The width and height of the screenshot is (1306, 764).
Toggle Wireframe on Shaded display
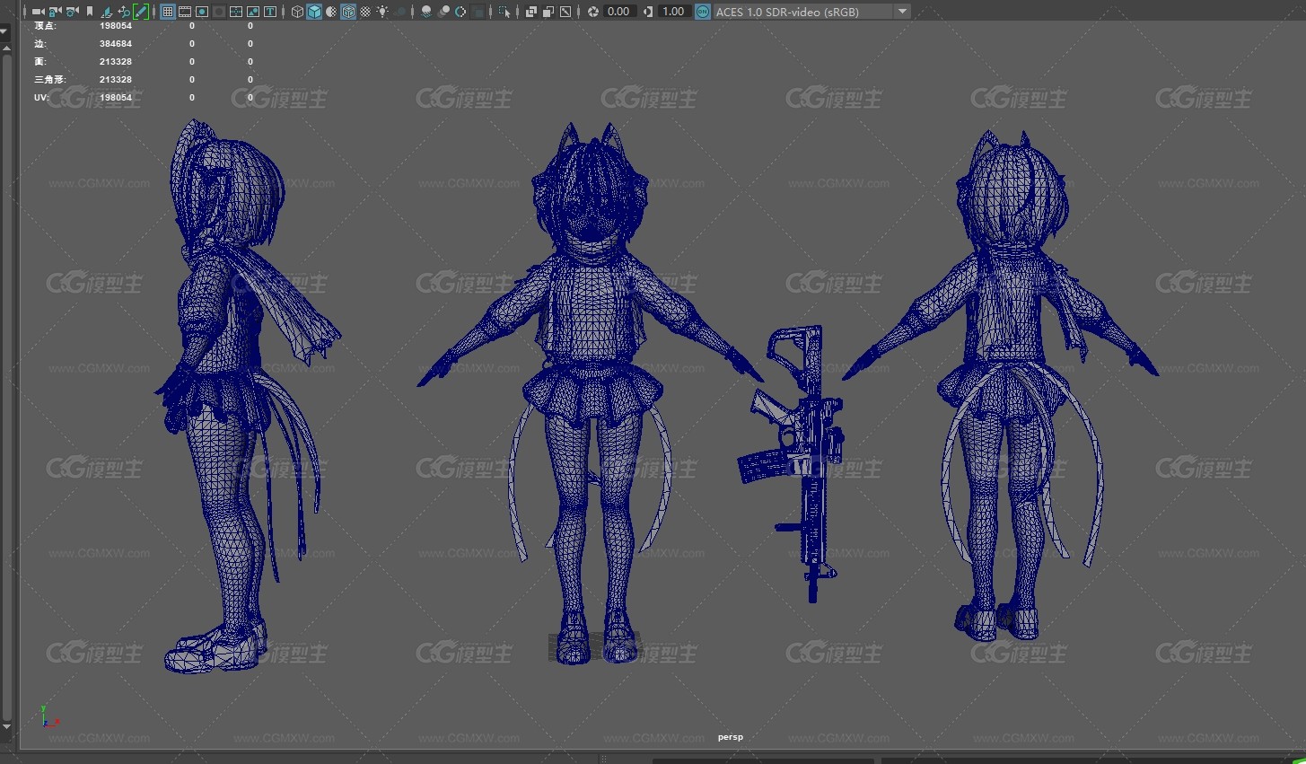click(x=348, y=12)
